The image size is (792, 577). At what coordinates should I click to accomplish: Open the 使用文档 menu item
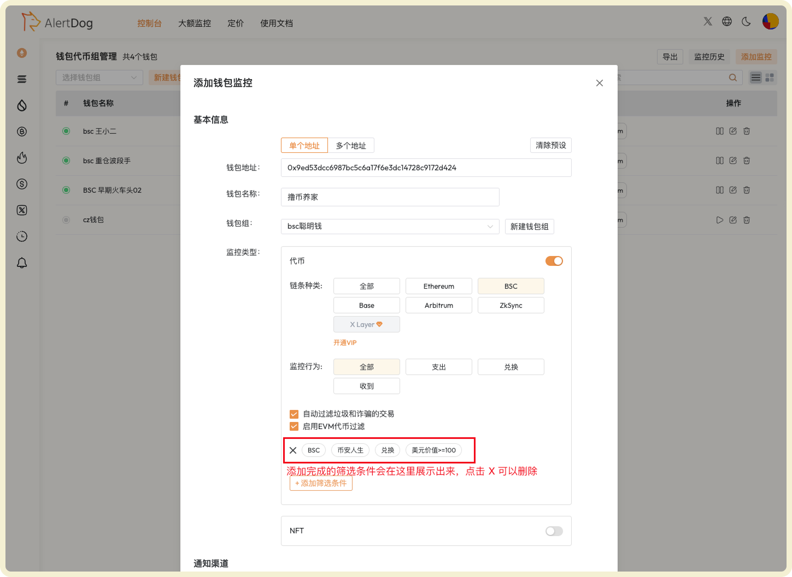pyautogui.click(x=277, y=23)
